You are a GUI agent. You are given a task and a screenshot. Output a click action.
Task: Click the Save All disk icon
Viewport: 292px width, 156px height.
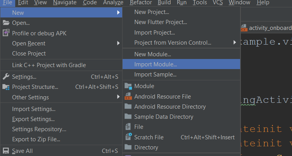pos(6,151)
